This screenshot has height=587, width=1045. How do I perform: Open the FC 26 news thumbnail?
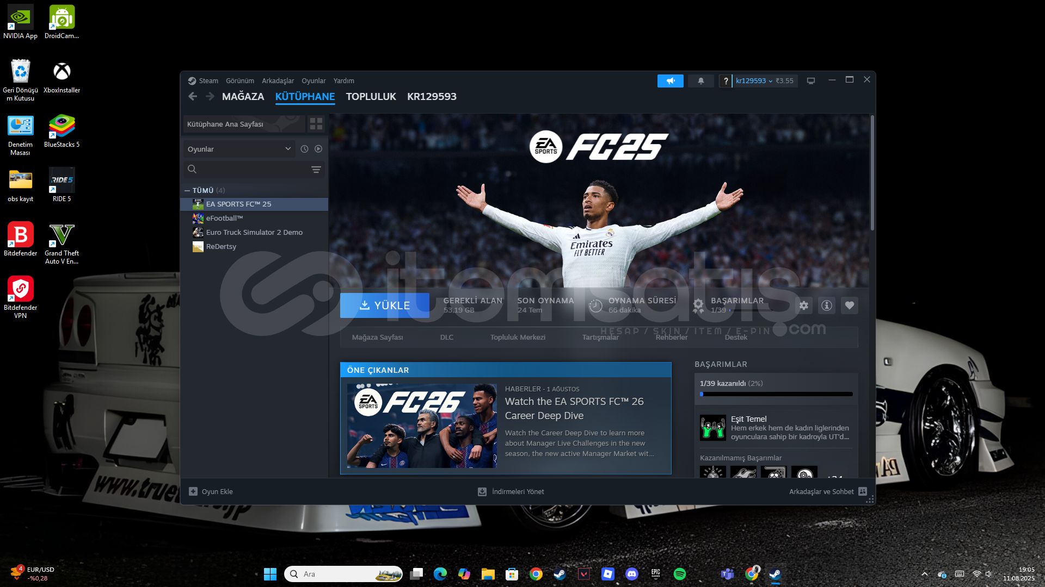422,426
